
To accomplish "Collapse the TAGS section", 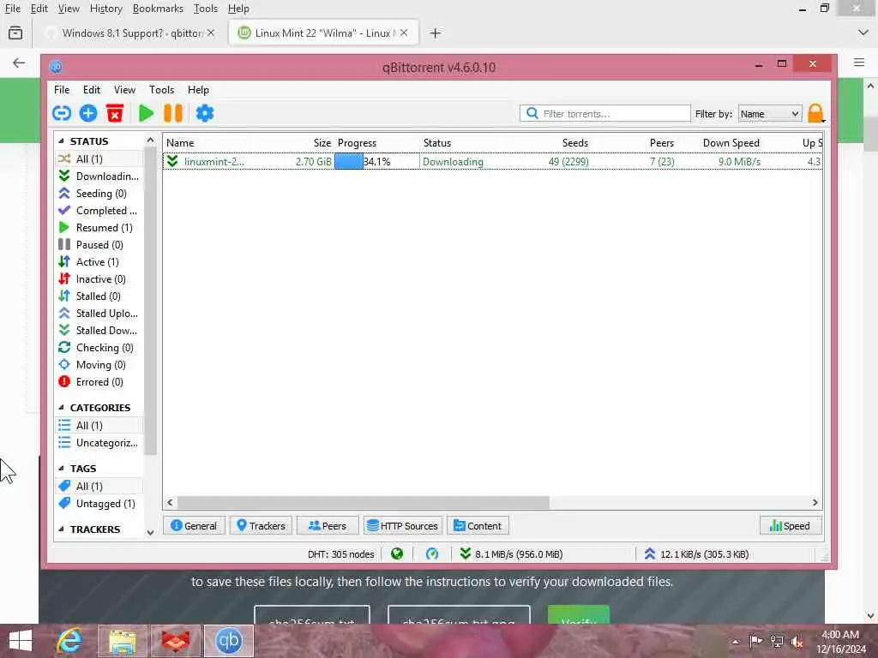I will [61, 469].
